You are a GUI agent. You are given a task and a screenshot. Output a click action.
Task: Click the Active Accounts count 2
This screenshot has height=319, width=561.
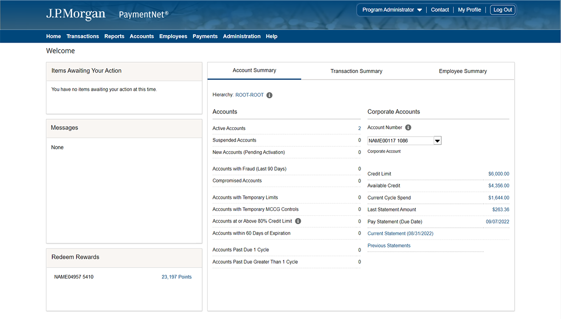[x=360, y=128]
